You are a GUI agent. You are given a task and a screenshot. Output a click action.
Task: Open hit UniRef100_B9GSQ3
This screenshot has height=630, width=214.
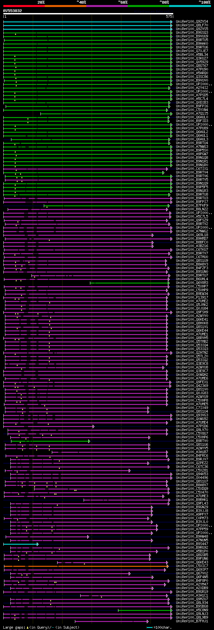(192, 32)
